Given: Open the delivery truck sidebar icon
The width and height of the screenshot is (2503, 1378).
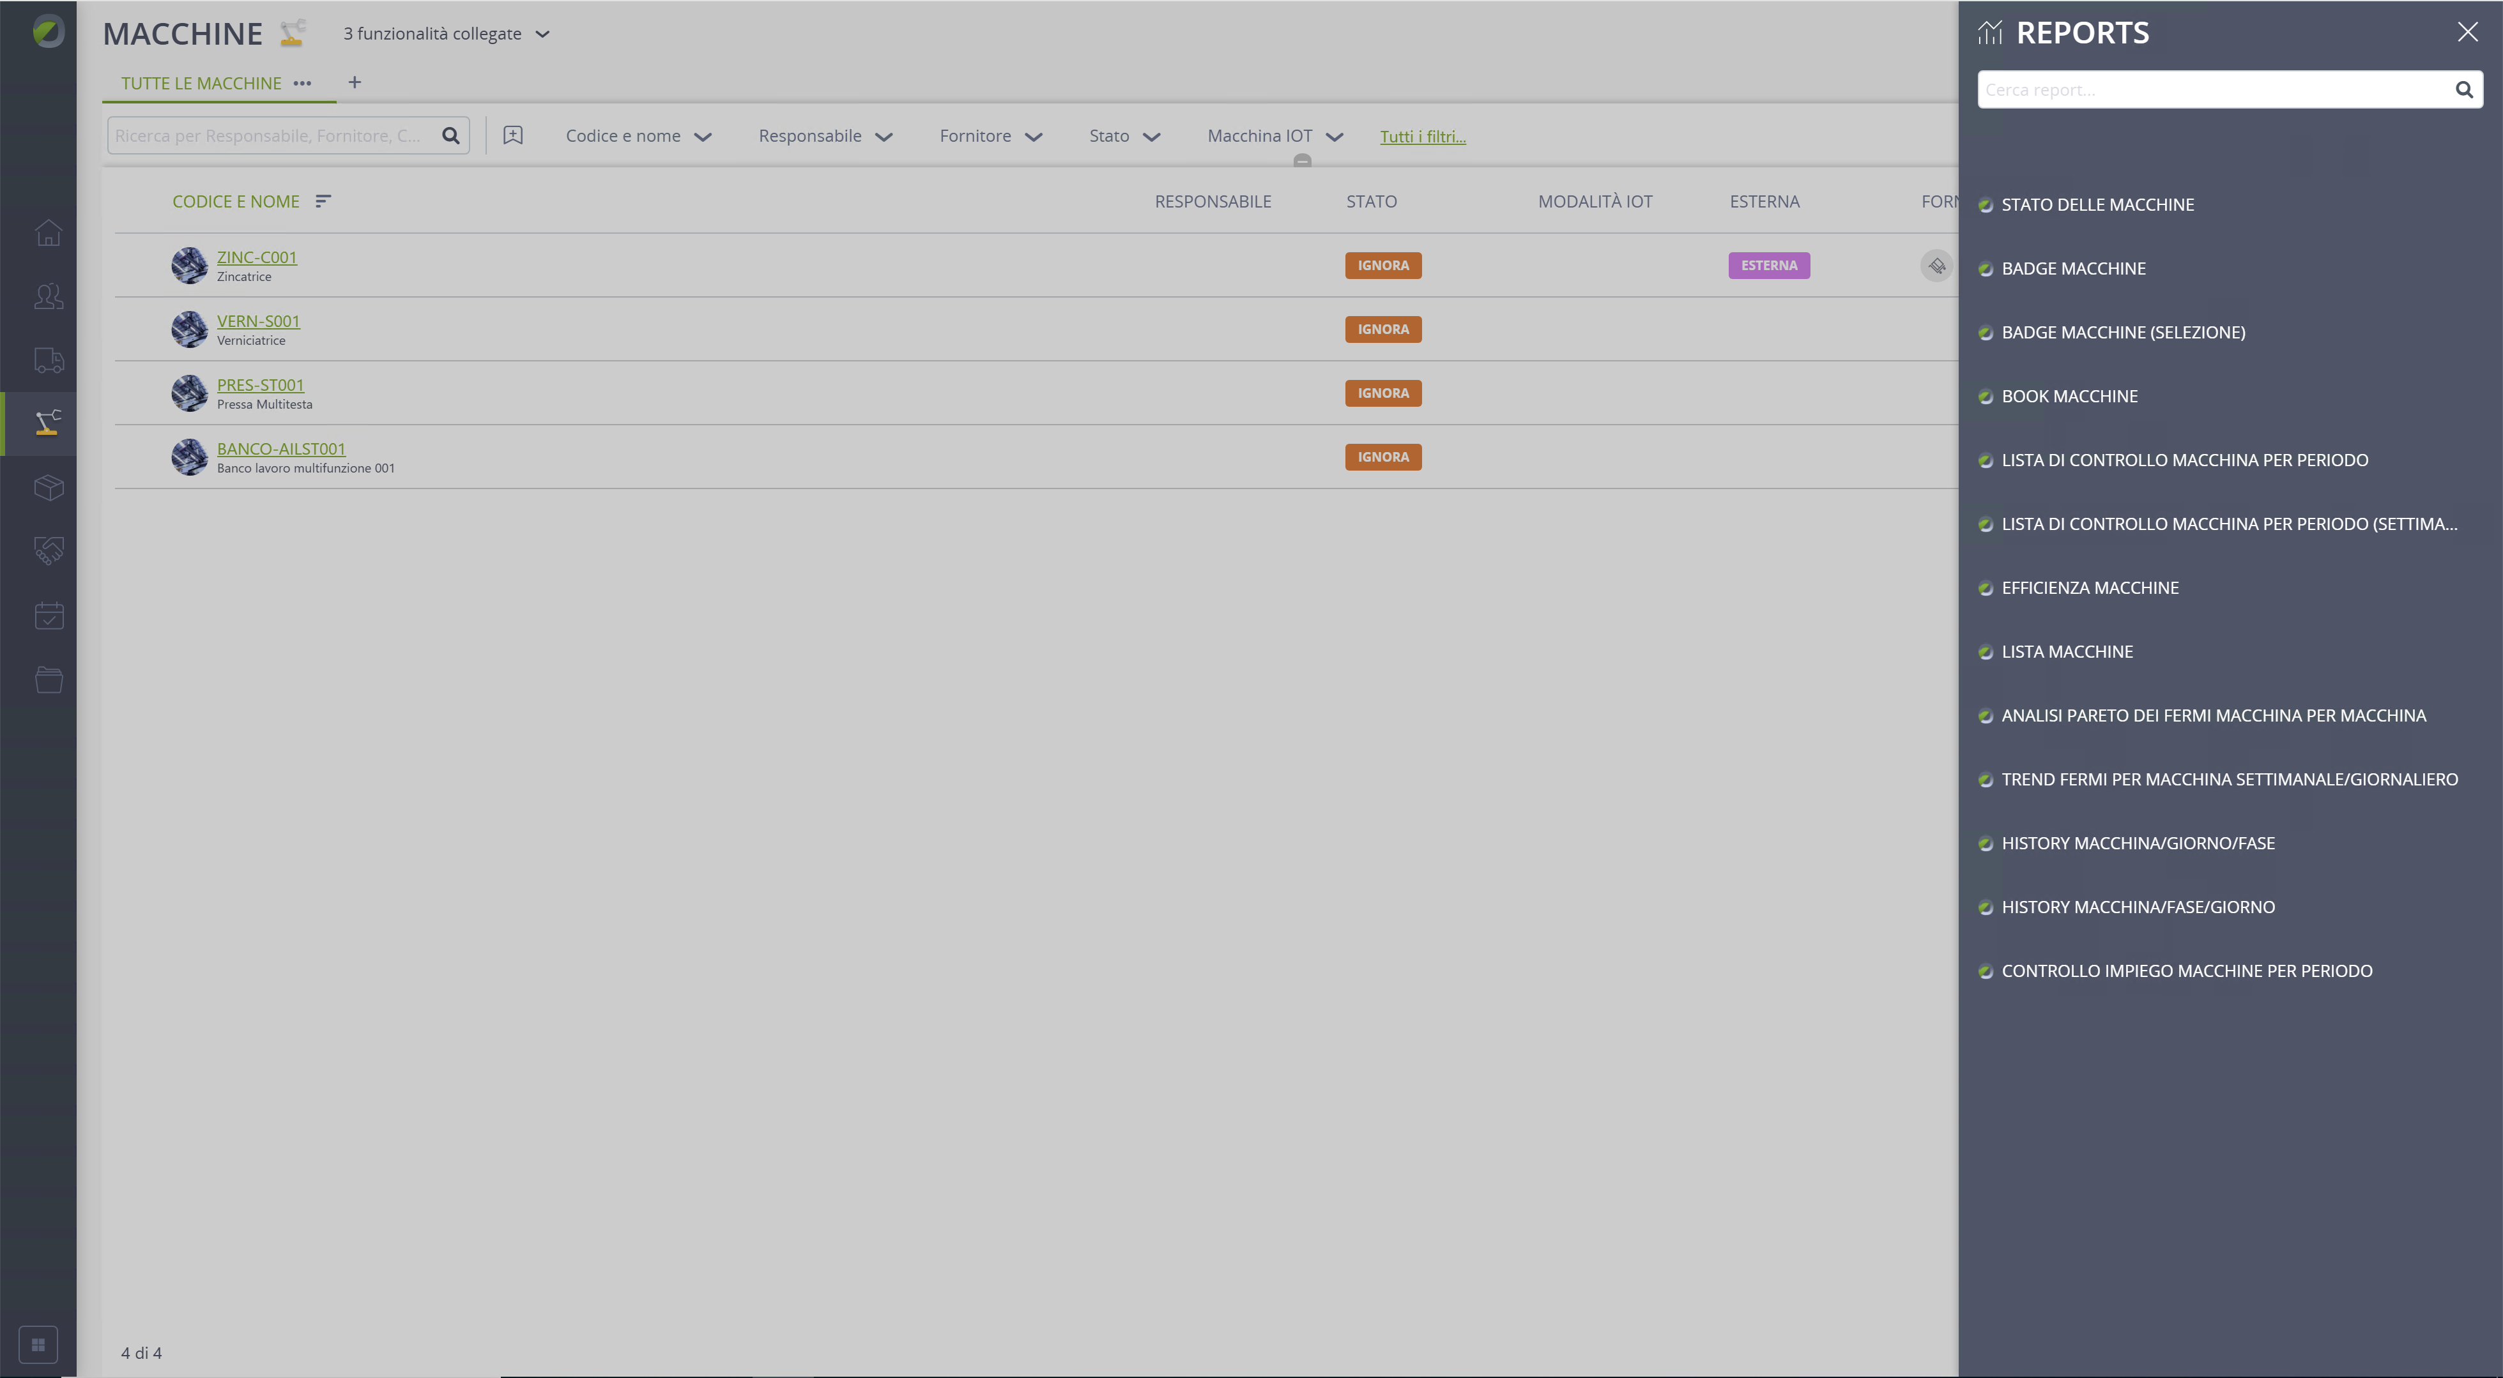Looking at the screenshot, I should pyautogui.click(x=49, y=360).
